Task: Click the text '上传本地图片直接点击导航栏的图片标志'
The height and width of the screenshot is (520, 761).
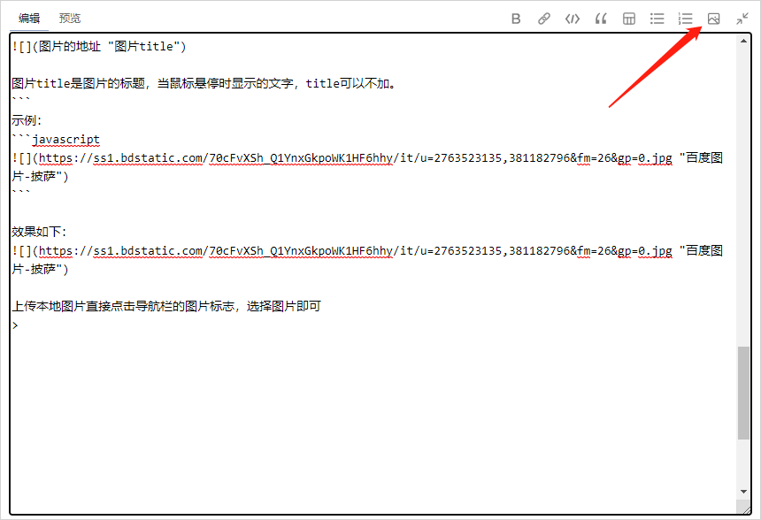Action: coord(123,306)
